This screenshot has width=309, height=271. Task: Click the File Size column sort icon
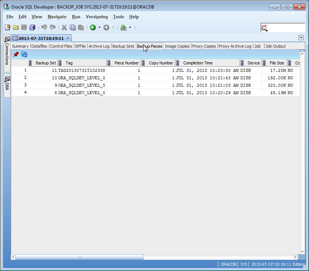[x=264, y=63]
